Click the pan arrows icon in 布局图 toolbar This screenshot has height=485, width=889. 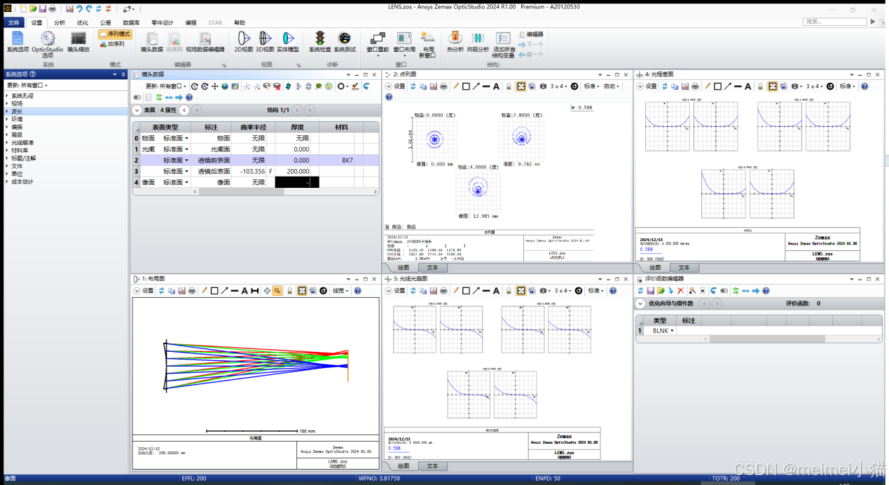[267, 290]
